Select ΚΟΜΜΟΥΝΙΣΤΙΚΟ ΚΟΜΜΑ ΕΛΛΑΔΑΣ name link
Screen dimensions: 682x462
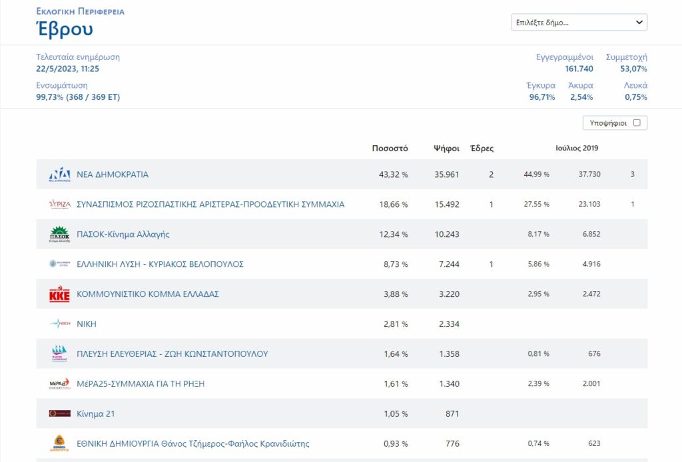coord(148,294)
